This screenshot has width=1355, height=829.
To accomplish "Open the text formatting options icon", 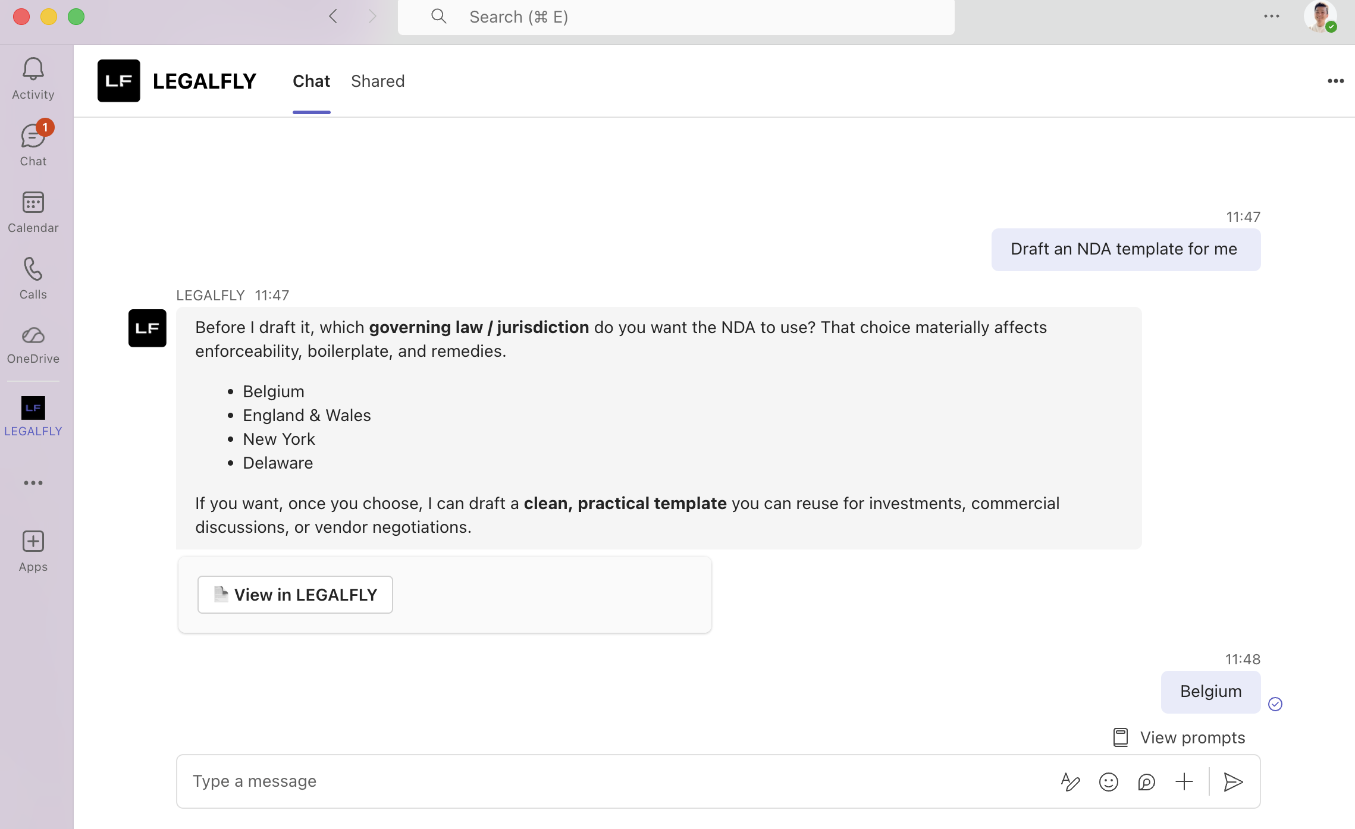I will point(1070,782).
